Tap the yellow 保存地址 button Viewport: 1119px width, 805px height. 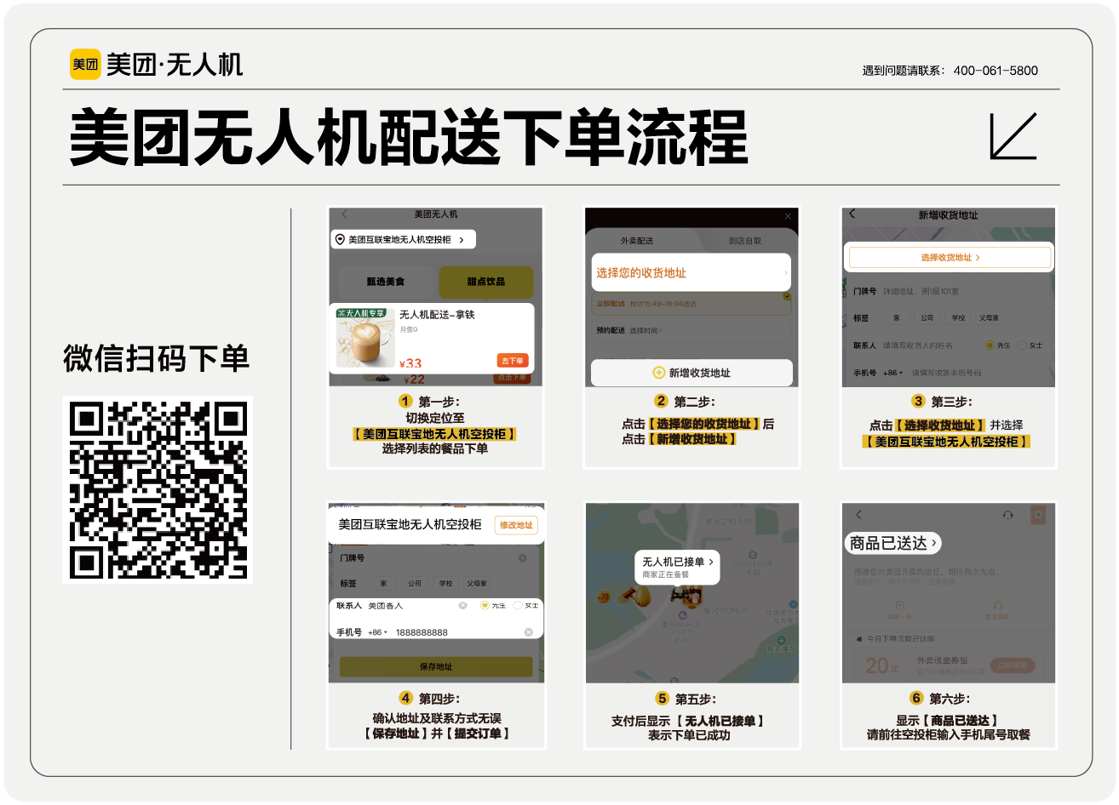(x=436, y=667)
